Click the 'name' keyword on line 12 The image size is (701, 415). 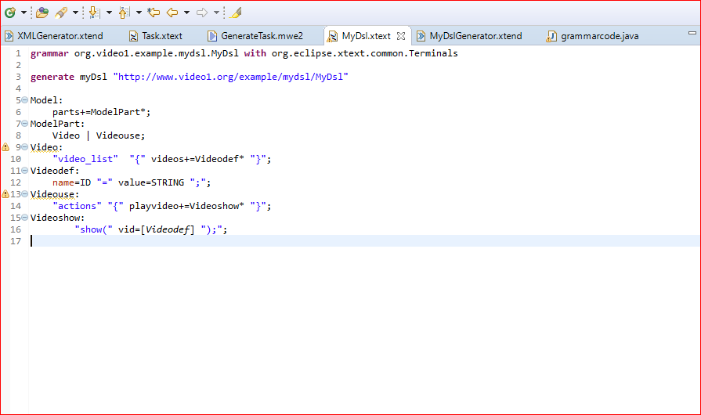tap(63, 182)
